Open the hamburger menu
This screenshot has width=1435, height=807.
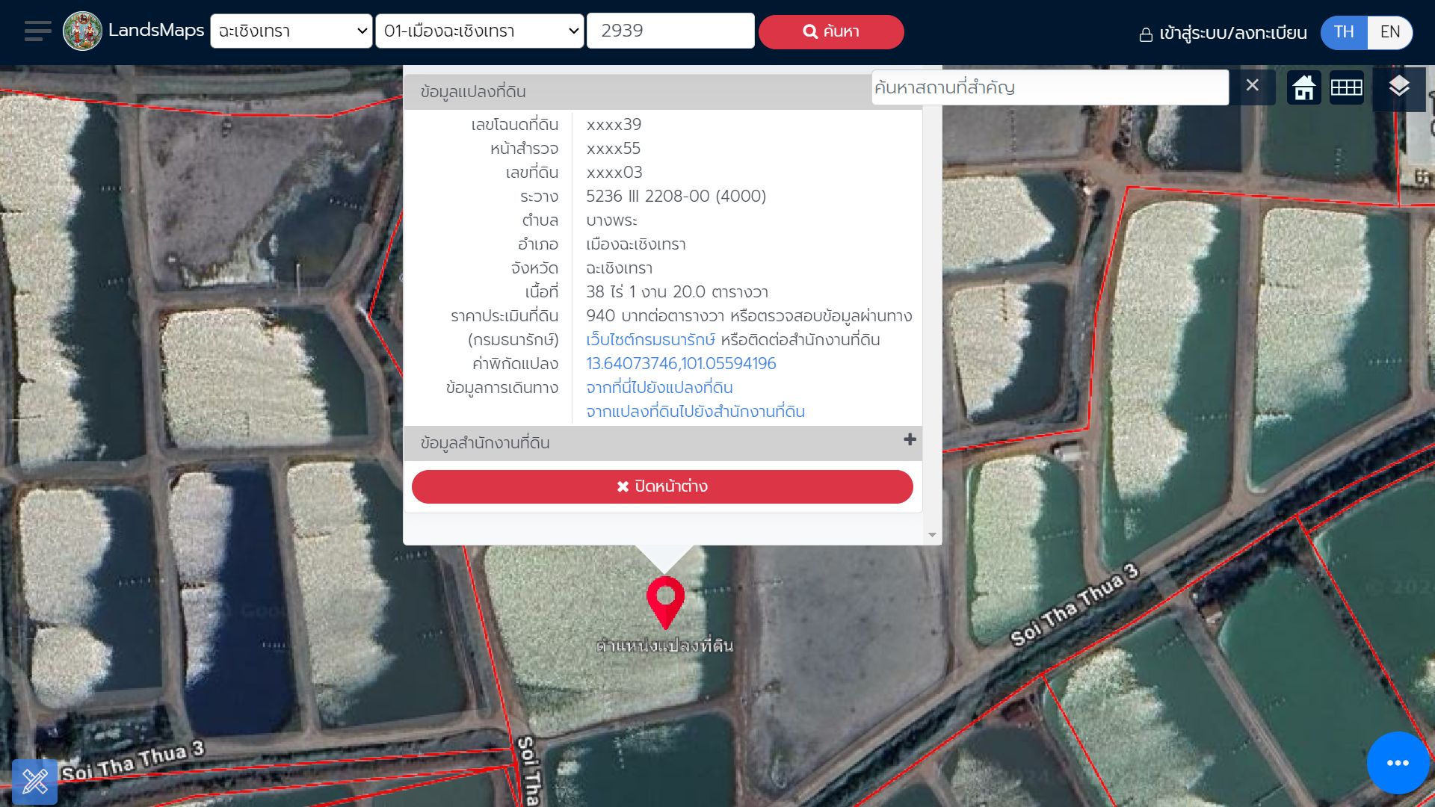pos(37,31)
